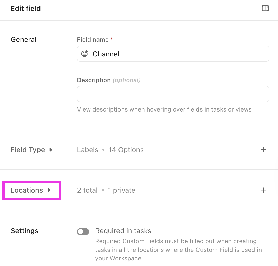Click the Edit field panel title

click(26, 8)
